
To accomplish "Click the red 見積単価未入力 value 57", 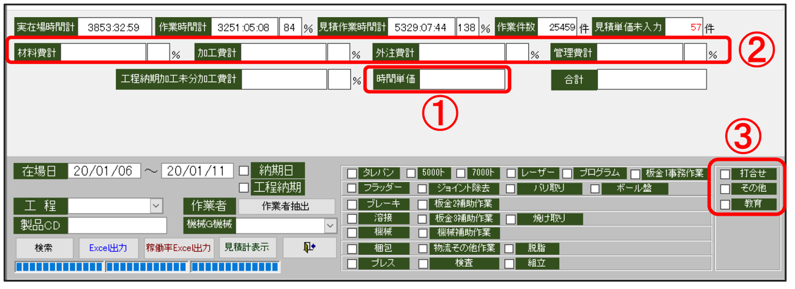I will pyautogui.click(x=684, y=27).
